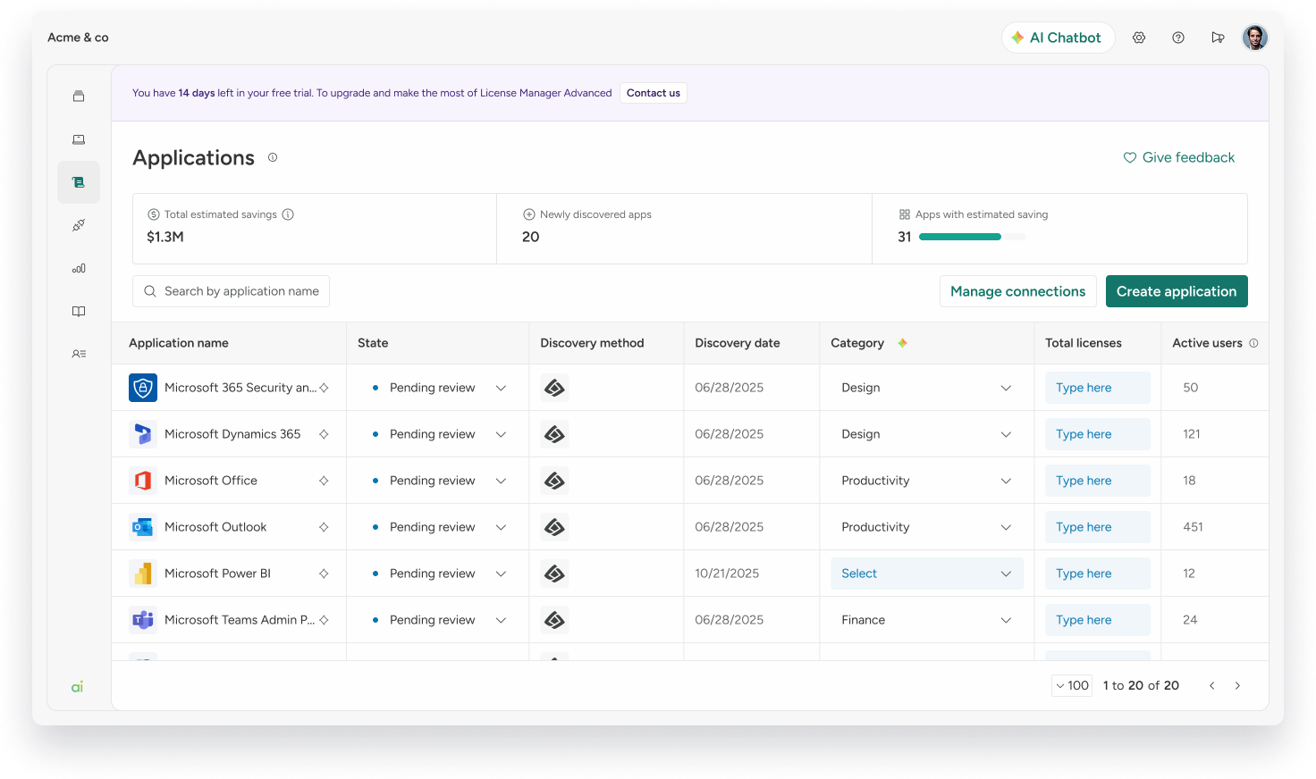The width and height of the screenshot is (1316, 779).
Task: Click discovery method icon in Microsoft Dynamics 365 row
Action: point(555,434)
